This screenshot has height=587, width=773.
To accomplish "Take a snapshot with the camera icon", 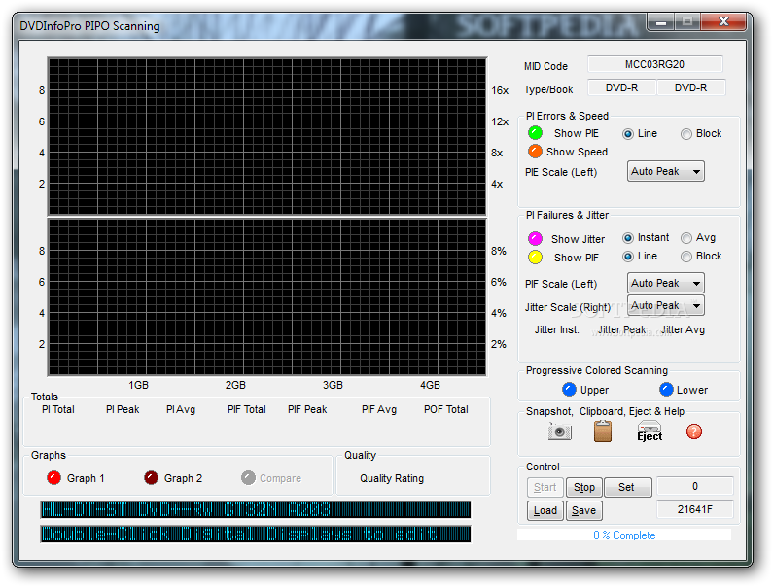I will (x=559, y=432).
